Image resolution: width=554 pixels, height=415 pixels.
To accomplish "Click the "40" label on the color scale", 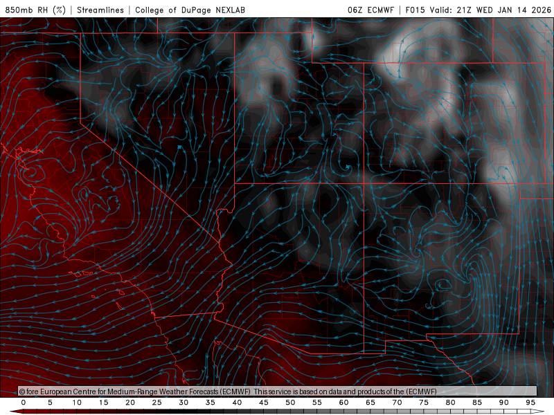I will point(237,403).
